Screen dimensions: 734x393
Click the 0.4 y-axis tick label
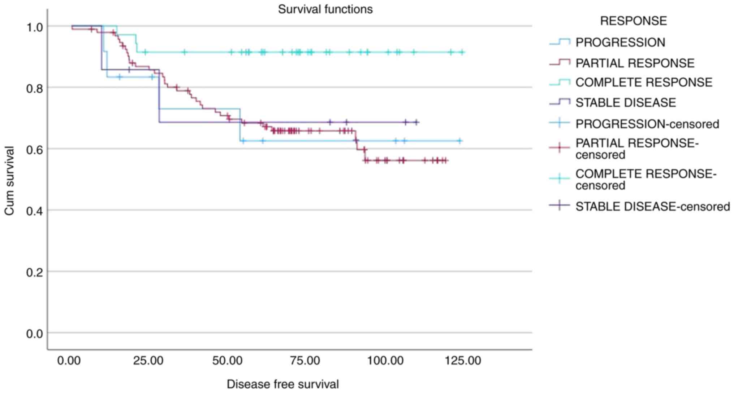click(x=35, y=211)
